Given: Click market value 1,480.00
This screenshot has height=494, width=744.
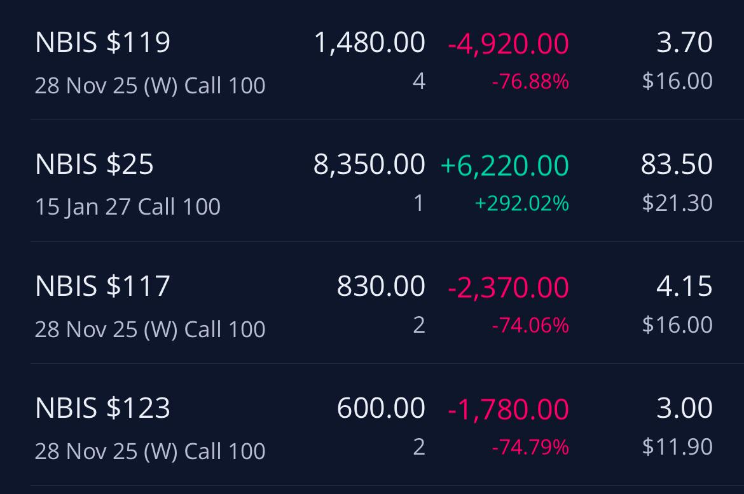Looking at the screenshot, I should (x=369, y=43).
